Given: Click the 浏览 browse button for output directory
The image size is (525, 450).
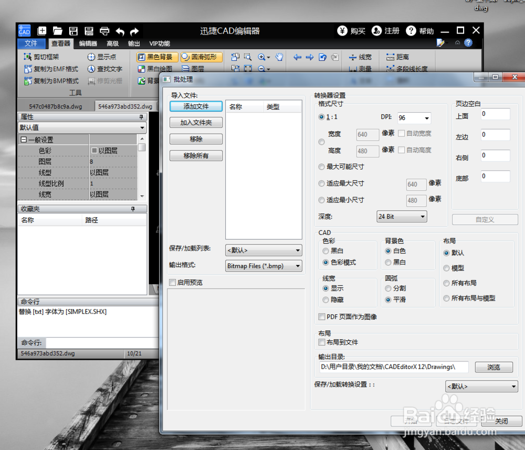Looking at the screenshot, I should click(493, 367).
